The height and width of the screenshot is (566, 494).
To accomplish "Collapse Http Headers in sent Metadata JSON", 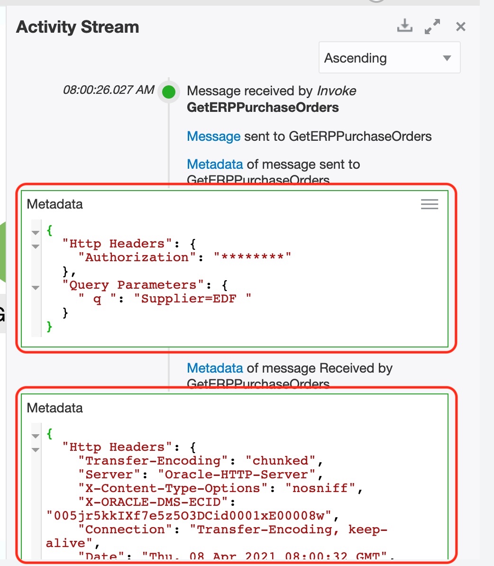I will [36, 246].
